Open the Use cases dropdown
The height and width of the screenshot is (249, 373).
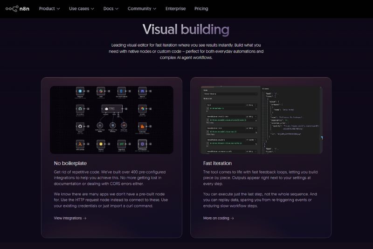coord(82,8)
